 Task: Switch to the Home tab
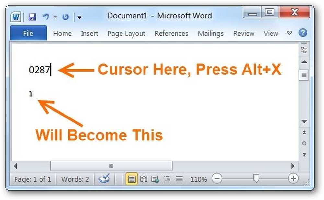(63, 33)
